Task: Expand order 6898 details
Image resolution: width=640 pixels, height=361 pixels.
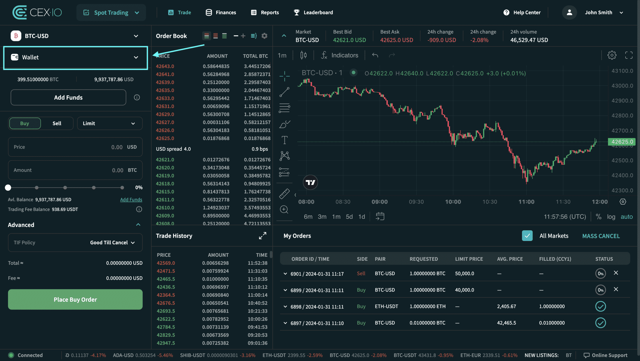Action: [x=285, y=306]
